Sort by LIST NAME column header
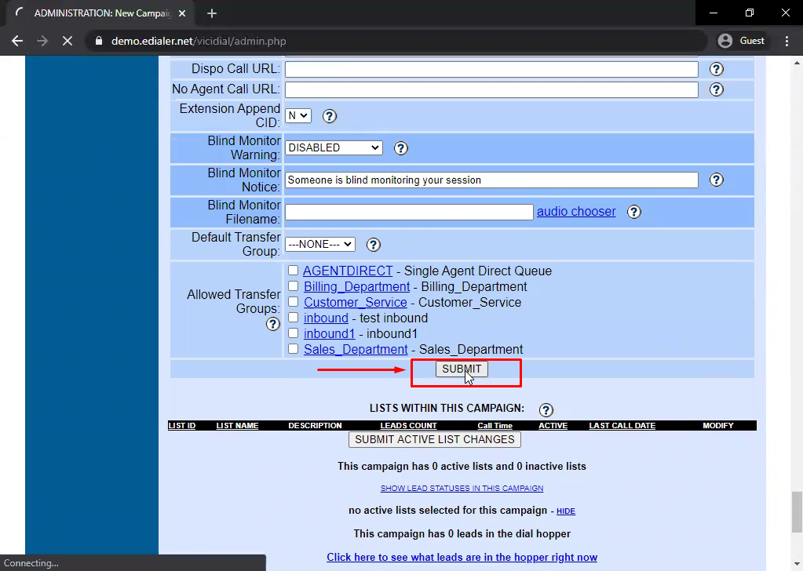This screenshot has height=571, width=803. pos(237,426)
